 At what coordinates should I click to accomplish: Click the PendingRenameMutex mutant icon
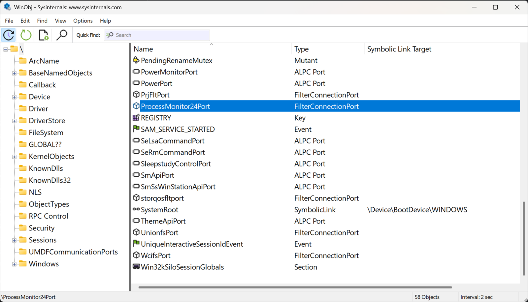point(136,60)
